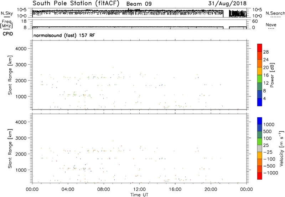Click the 4000 tick of power panel
The image size is (285, 197).
point(21,49)
